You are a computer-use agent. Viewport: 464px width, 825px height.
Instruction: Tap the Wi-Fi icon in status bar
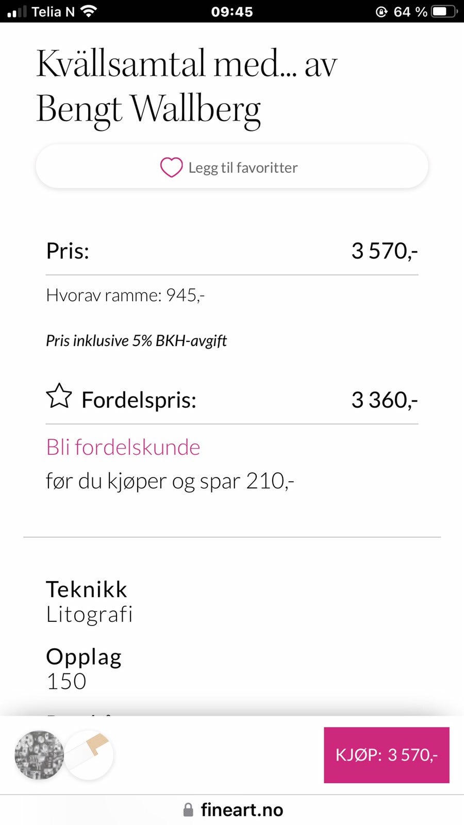point(89,11)
